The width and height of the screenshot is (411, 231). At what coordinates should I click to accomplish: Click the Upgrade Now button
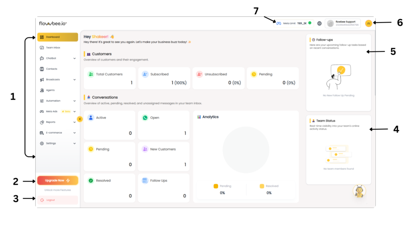pos(57,180)
